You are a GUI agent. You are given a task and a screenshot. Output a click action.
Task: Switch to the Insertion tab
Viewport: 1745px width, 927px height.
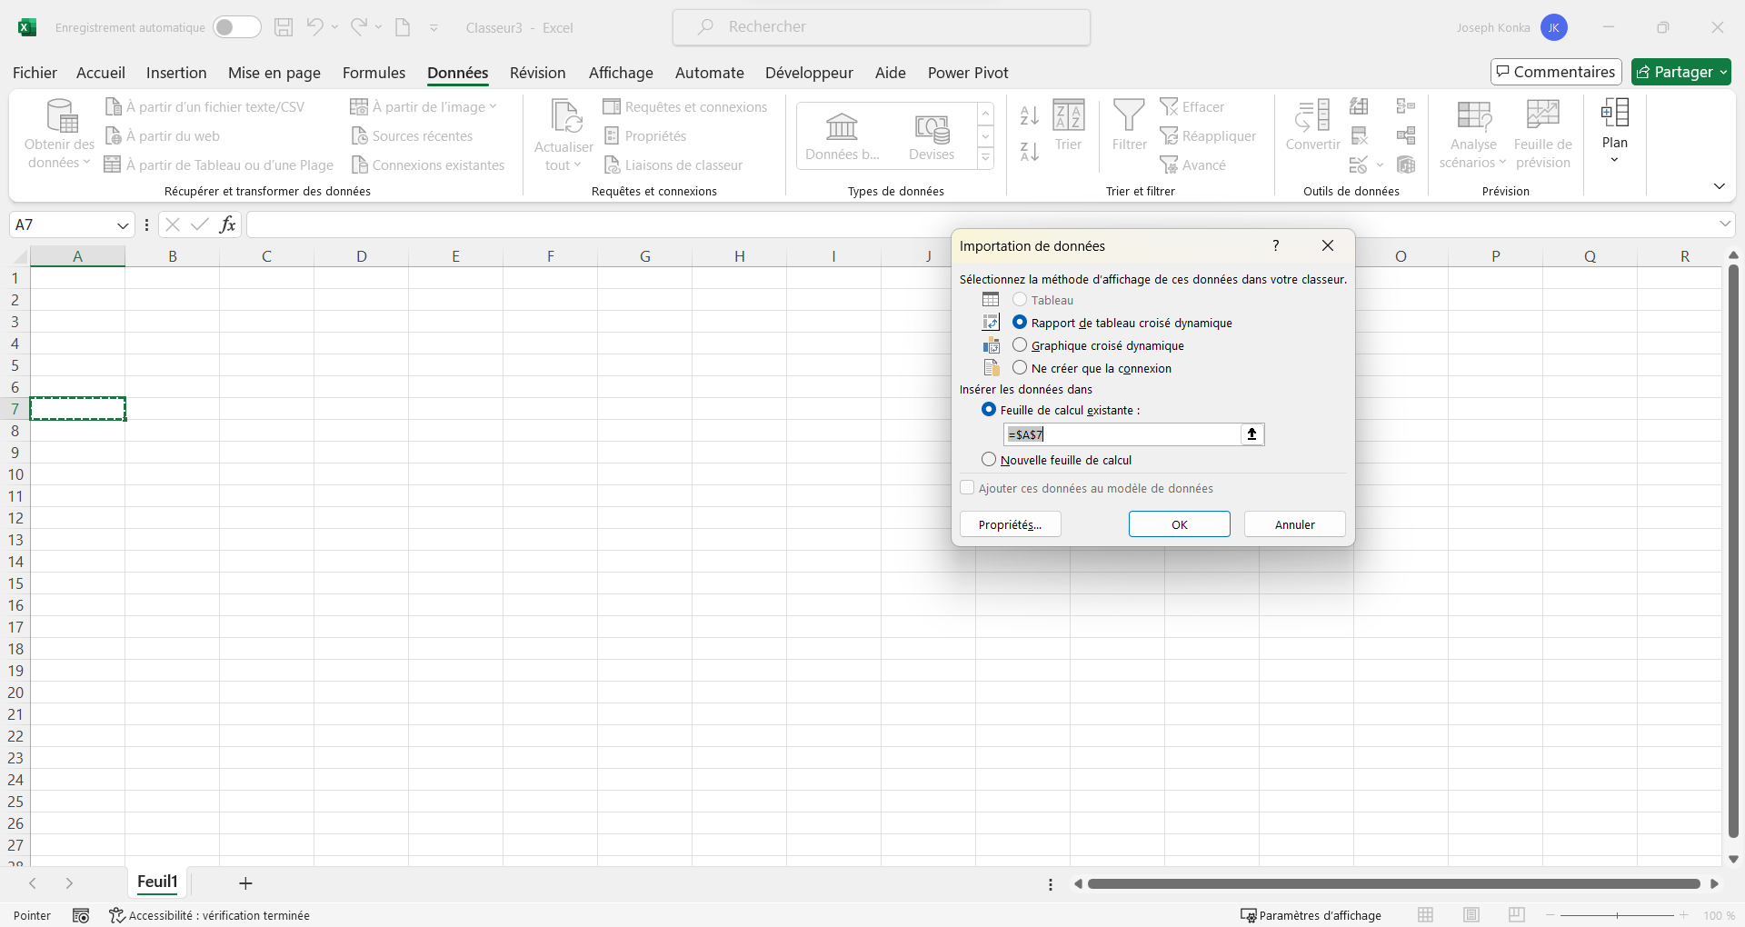(x=176, y=73)
